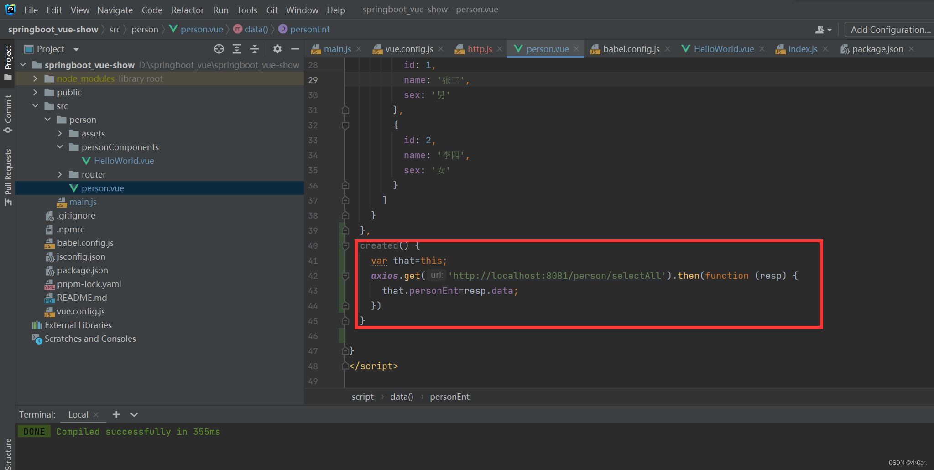934x470 pixels.
Task: Add a new terminal tab with plus icon
Action: click(116, 414)
